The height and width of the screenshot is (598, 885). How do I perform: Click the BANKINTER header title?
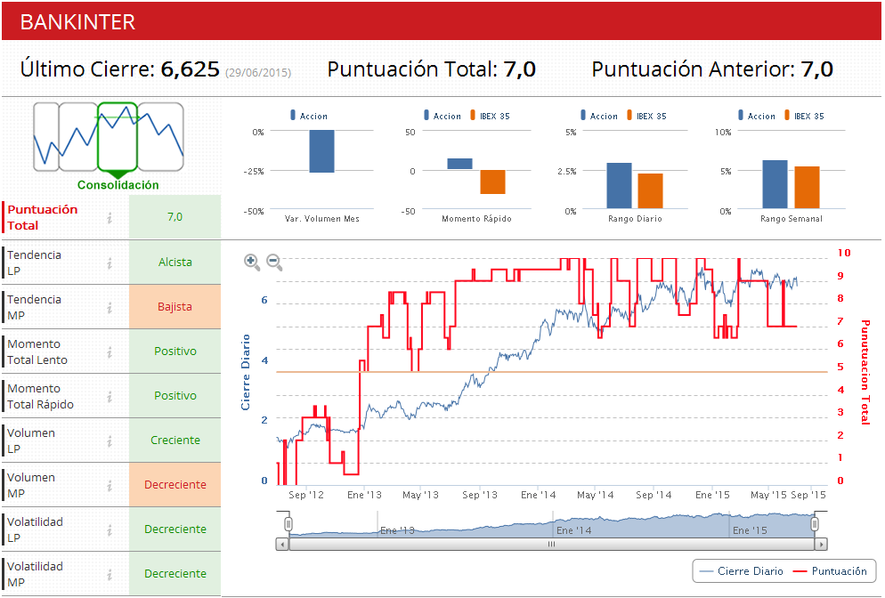(x=77, y=22)
